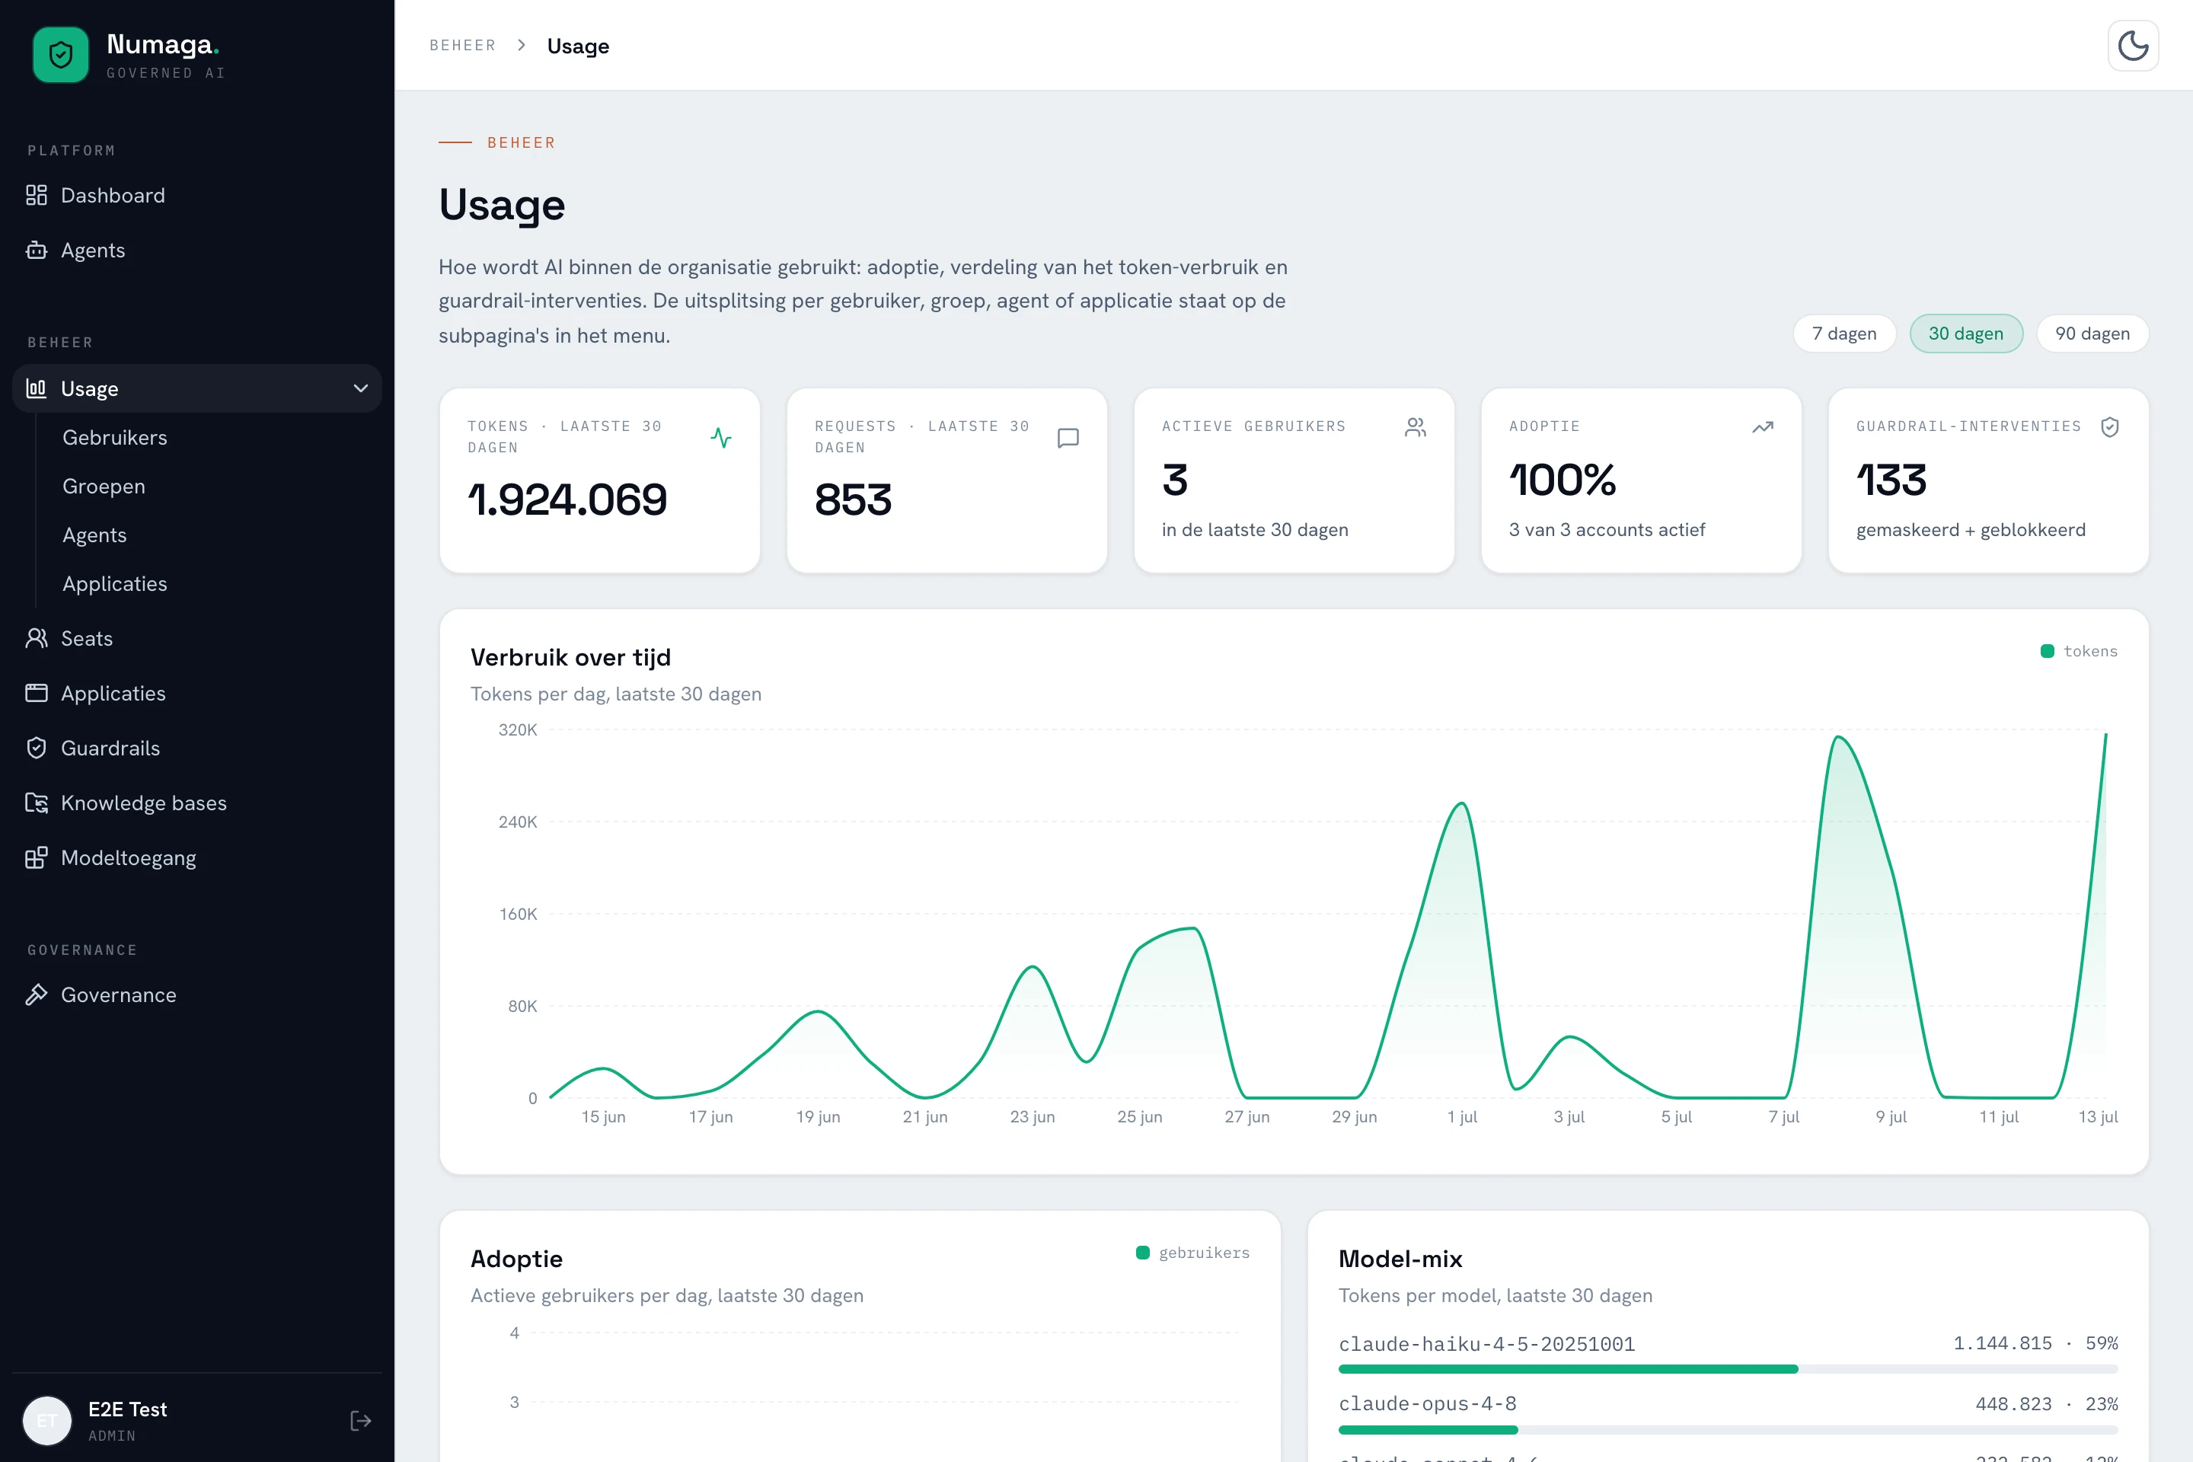The image size is (2193, 1462).
Task: Click the Usage bar chart icon
Action: (37, 388)
